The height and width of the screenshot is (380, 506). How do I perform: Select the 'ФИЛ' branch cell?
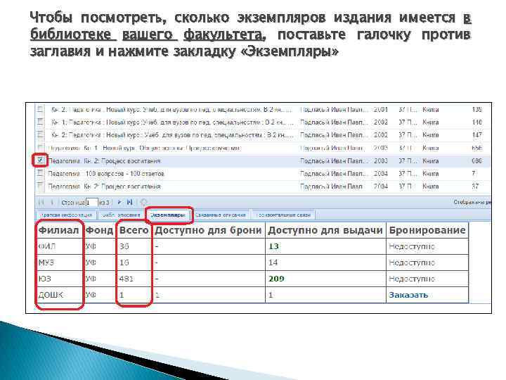59,246
